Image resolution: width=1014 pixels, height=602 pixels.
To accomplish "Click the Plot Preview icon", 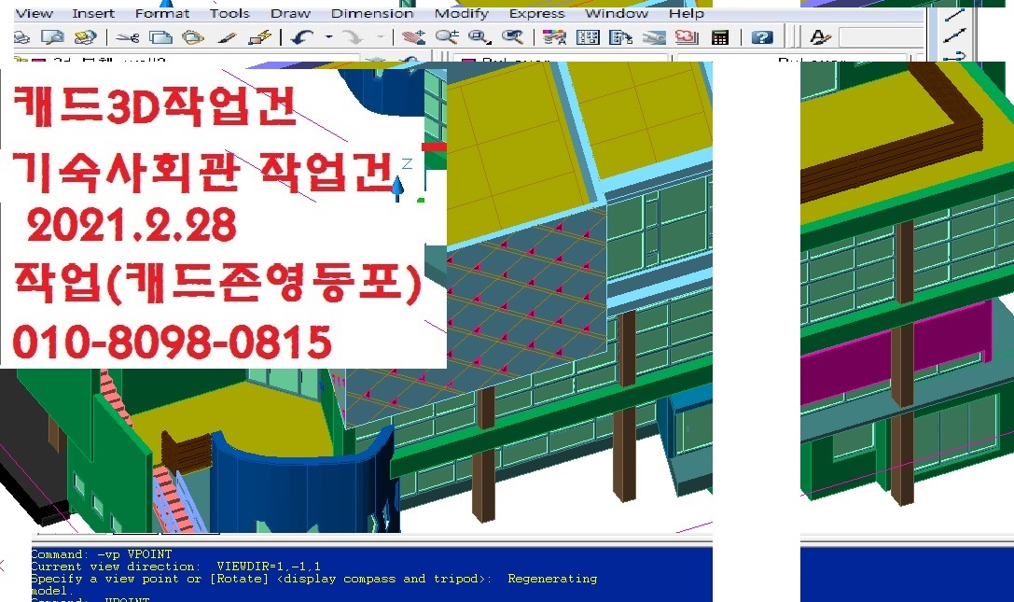I will pyautogui.click(x=52, y=37).
